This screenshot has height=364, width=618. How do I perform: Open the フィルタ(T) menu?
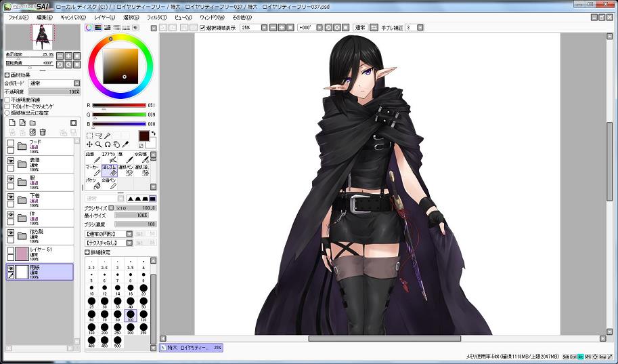coord(156,16)
